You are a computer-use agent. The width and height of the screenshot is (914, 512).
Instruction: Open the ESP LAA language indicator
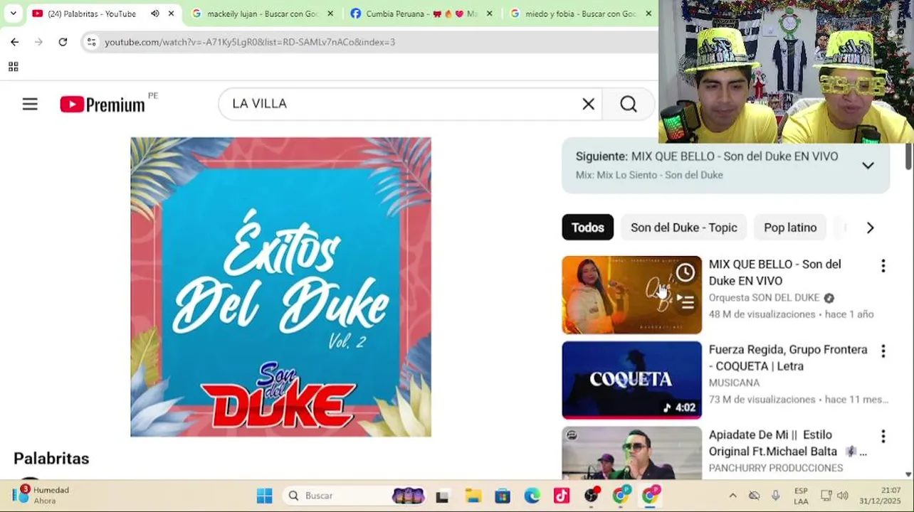(801, 496)
